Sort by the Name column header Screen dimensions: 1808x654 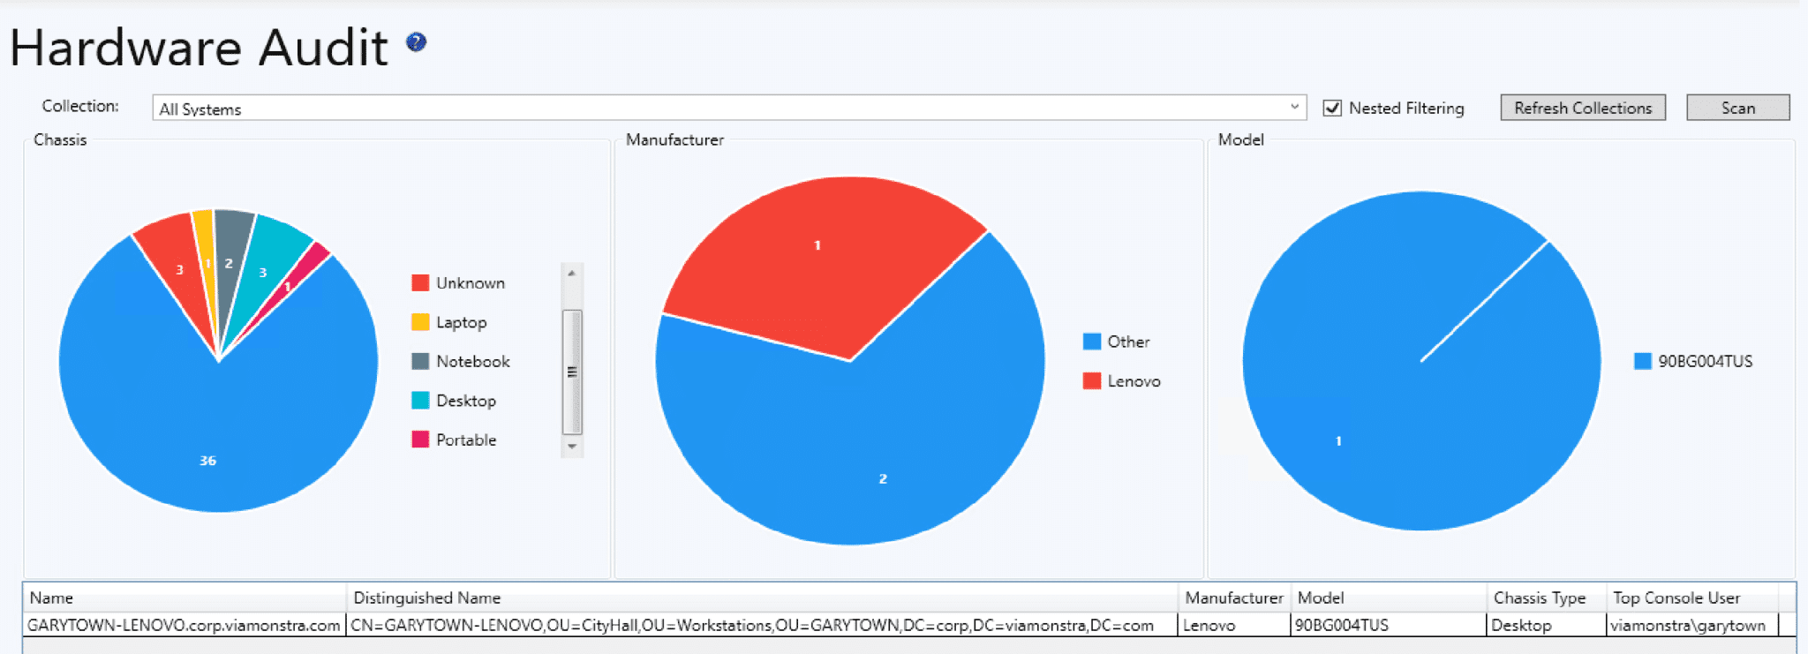click(185, 598)
